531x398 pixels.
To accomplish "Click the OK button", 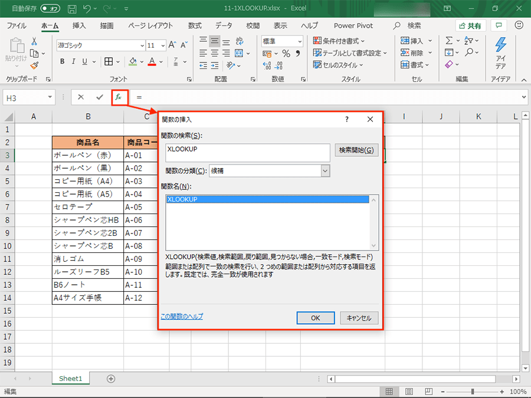I will click(316, 318).
